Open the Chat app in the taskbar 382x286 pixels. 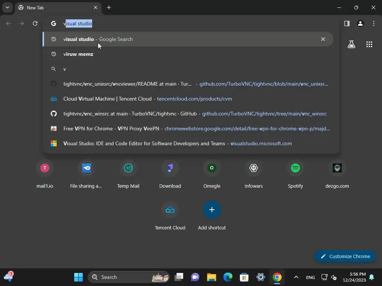[195, 277]
